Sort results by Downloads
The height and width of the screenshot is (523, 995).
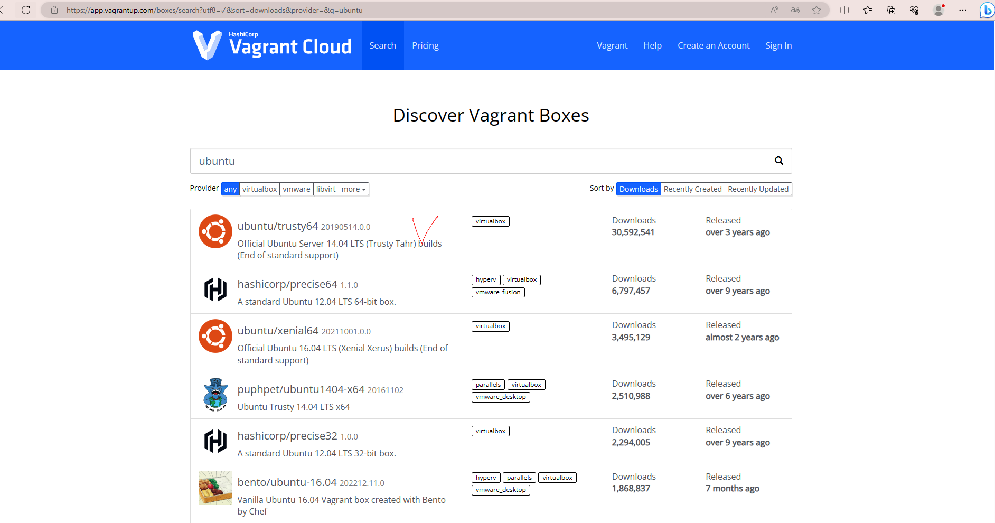(x=639, y=189)
